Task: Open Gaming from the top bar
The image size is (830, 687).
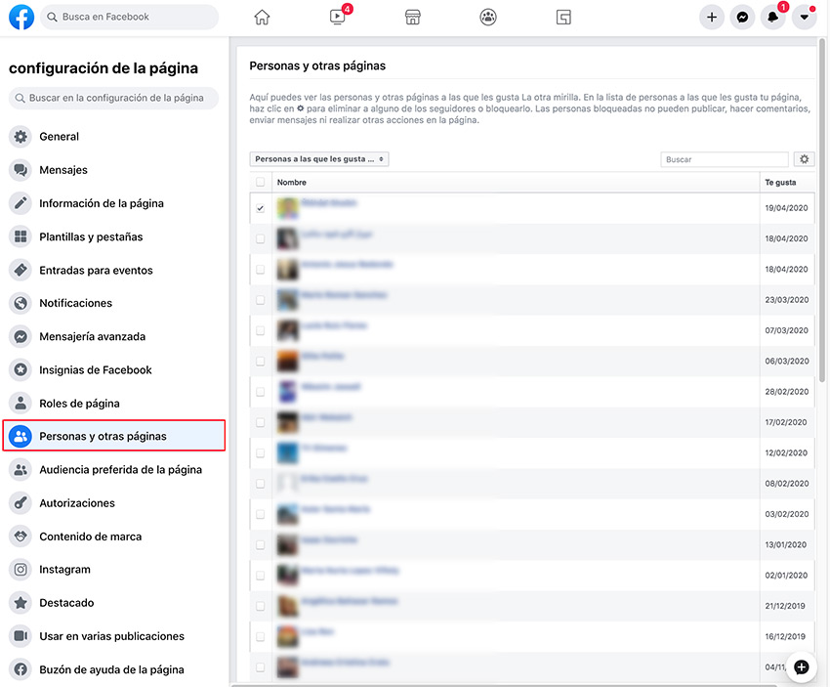Action: click(x=563, y=17)
